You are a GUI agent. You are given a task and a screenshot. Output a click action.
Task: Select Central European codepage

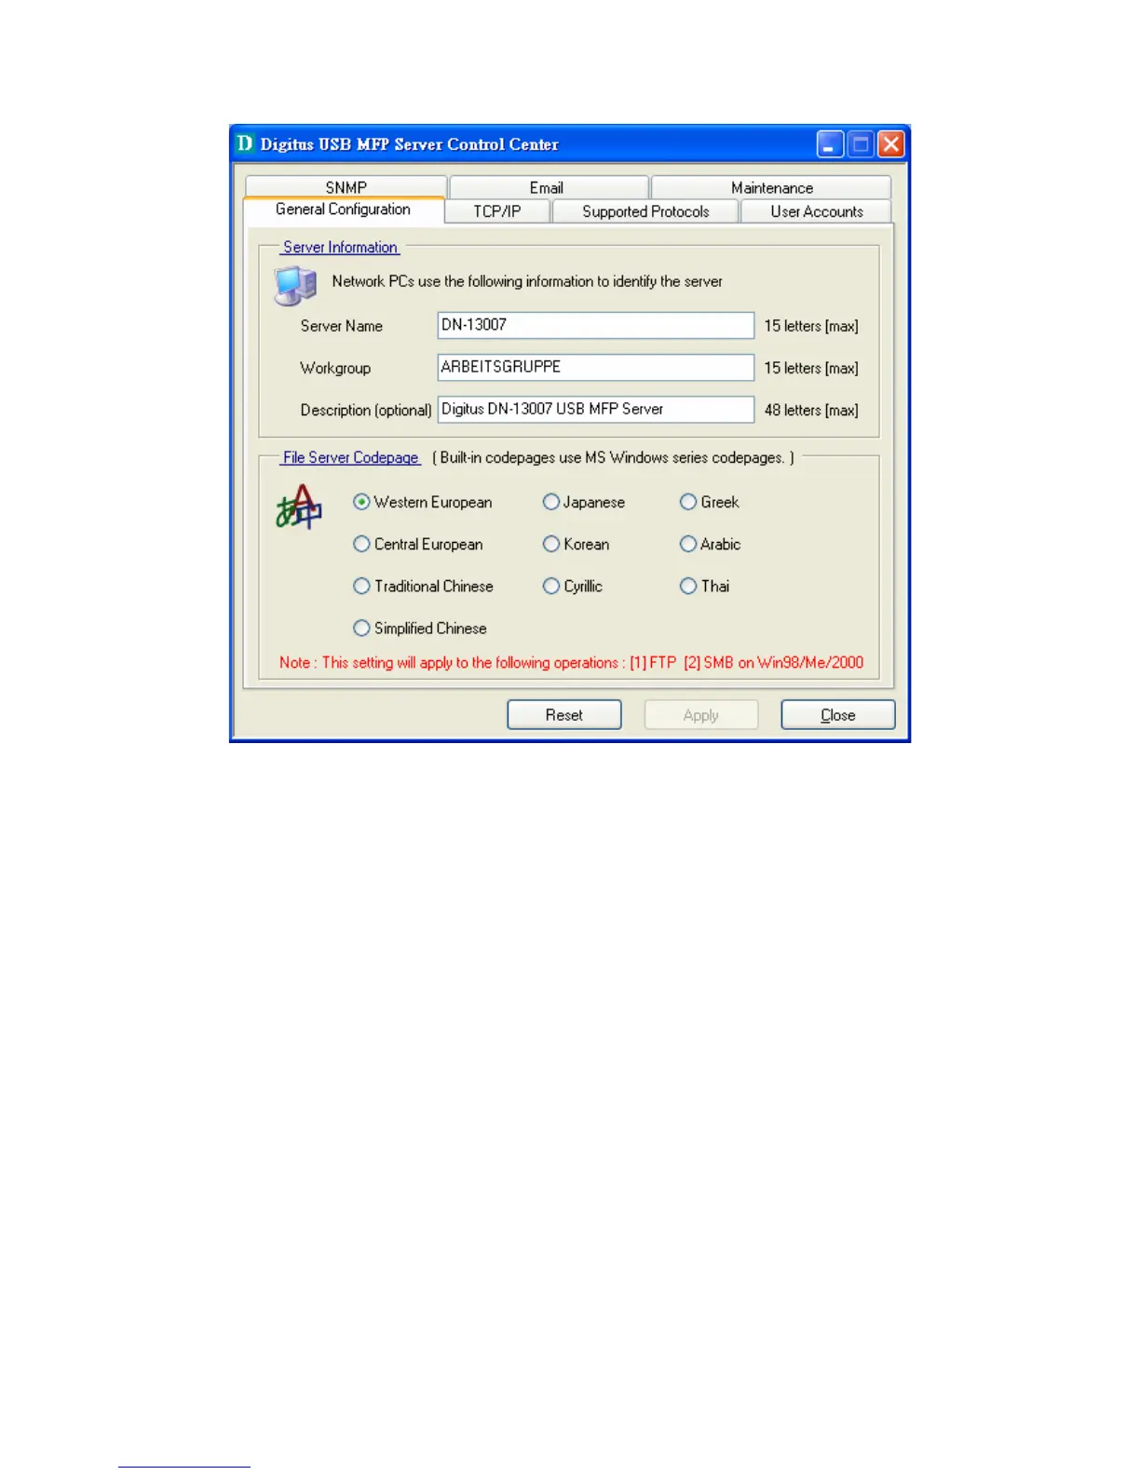tap(418, 544)
